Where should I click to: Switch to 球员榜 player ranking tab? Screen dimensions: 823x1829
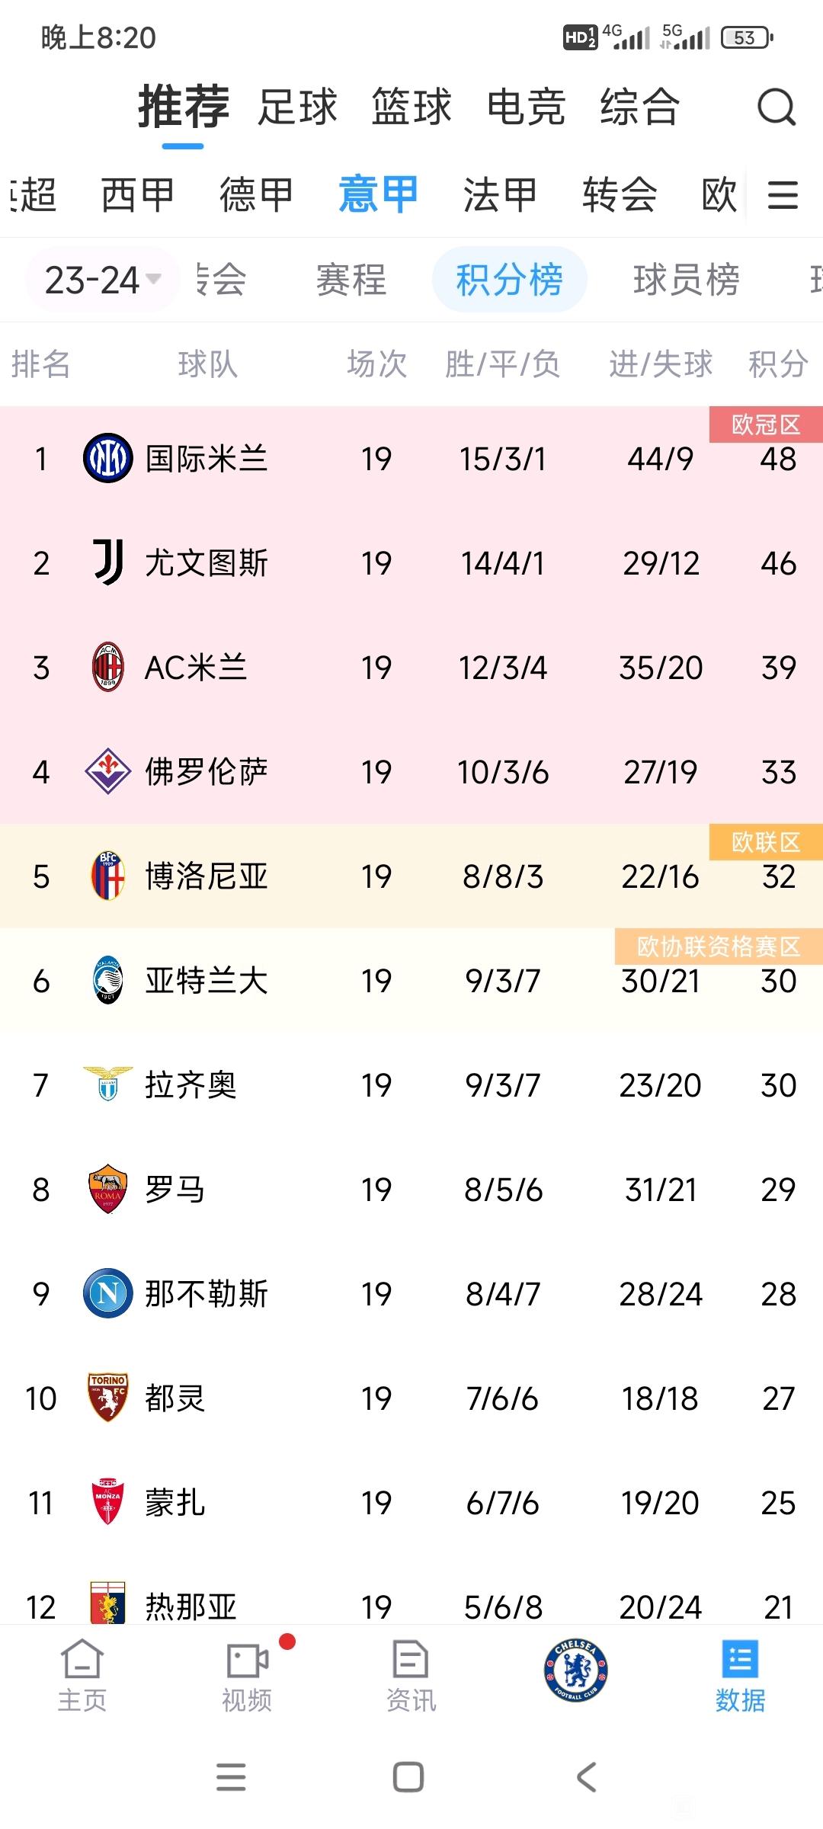pyautogui.click(x=686, y=280)
